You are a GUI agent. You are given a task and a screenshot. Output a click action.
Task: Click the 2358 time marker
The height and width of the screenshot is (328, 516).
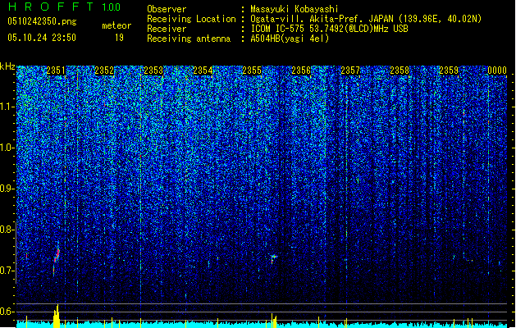click(x=400, y=71)
